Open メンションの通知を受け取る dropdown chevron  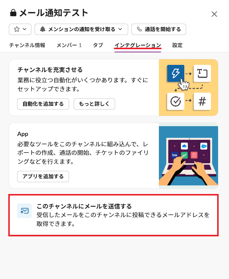coord(120,29)
